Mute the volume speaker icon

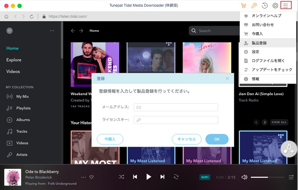coord(244,177)
